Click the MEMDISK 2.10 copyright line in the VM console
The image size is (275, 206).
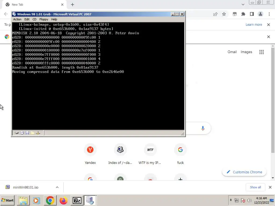tap(75, 33)
